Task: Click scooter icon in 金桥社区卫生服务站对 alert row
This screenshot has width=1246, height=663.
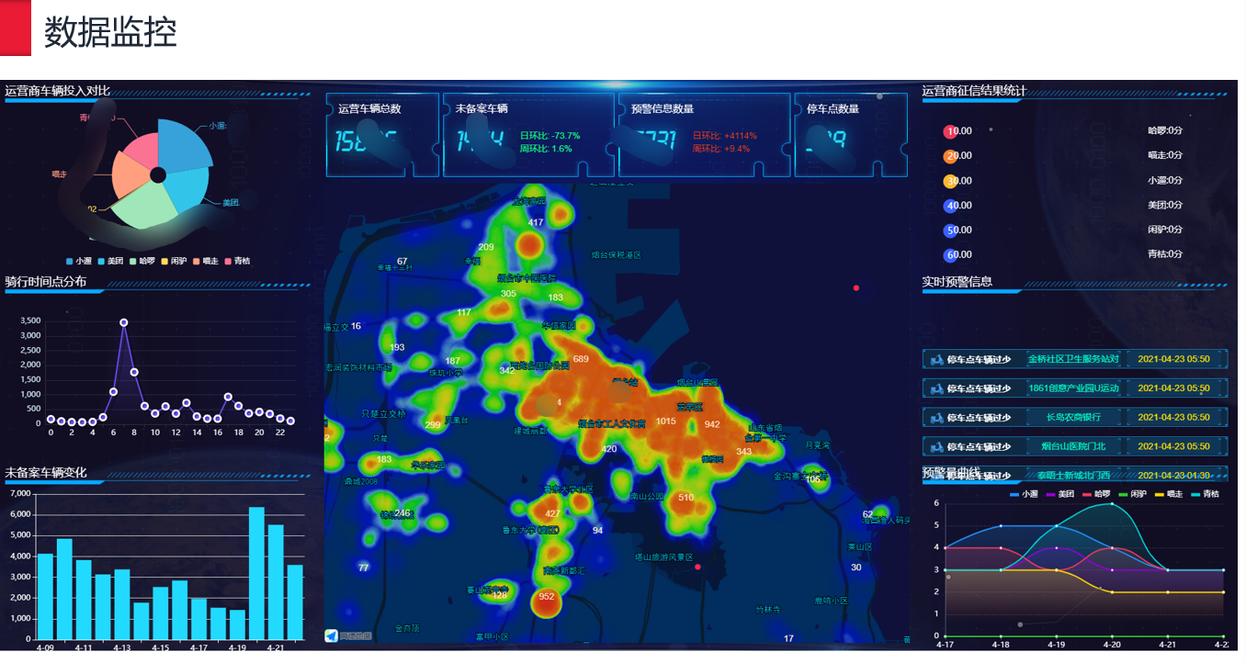Action: [937, 359]
